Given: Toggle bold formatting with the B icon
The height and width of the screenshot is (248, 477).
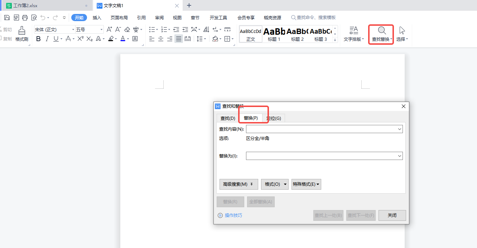Looking at the screenshot, I should click(39, 39).
